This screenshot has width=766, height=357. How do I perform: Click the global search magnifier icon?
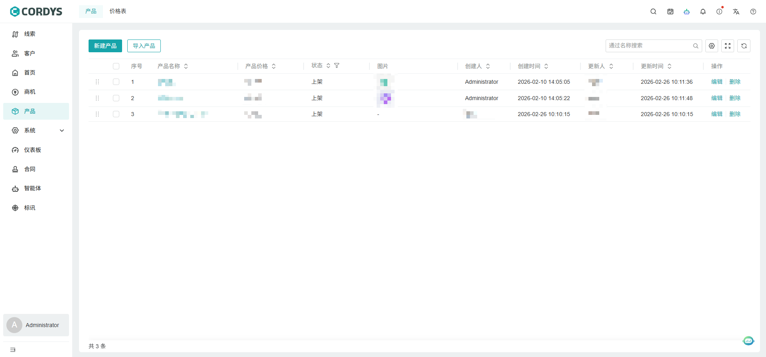(653, 12)
